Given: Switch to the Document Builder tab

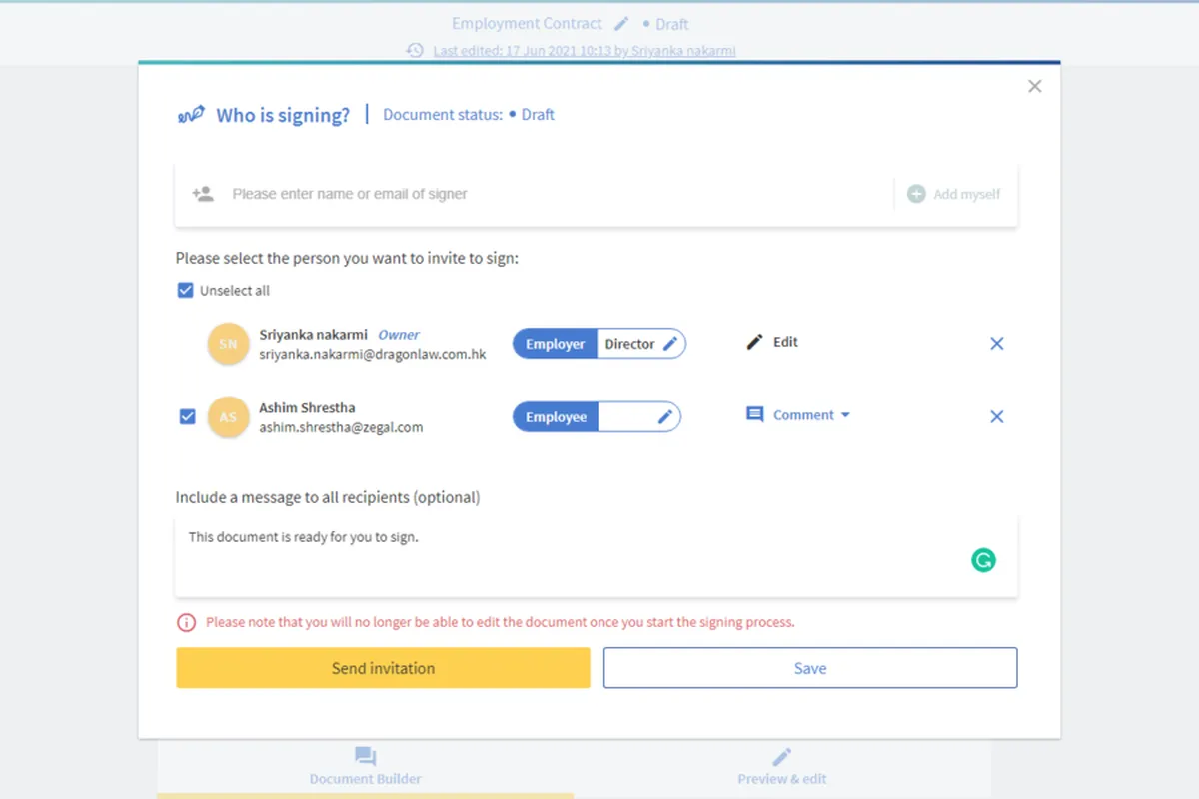Looking at the screenshot, I should [365, 767].
